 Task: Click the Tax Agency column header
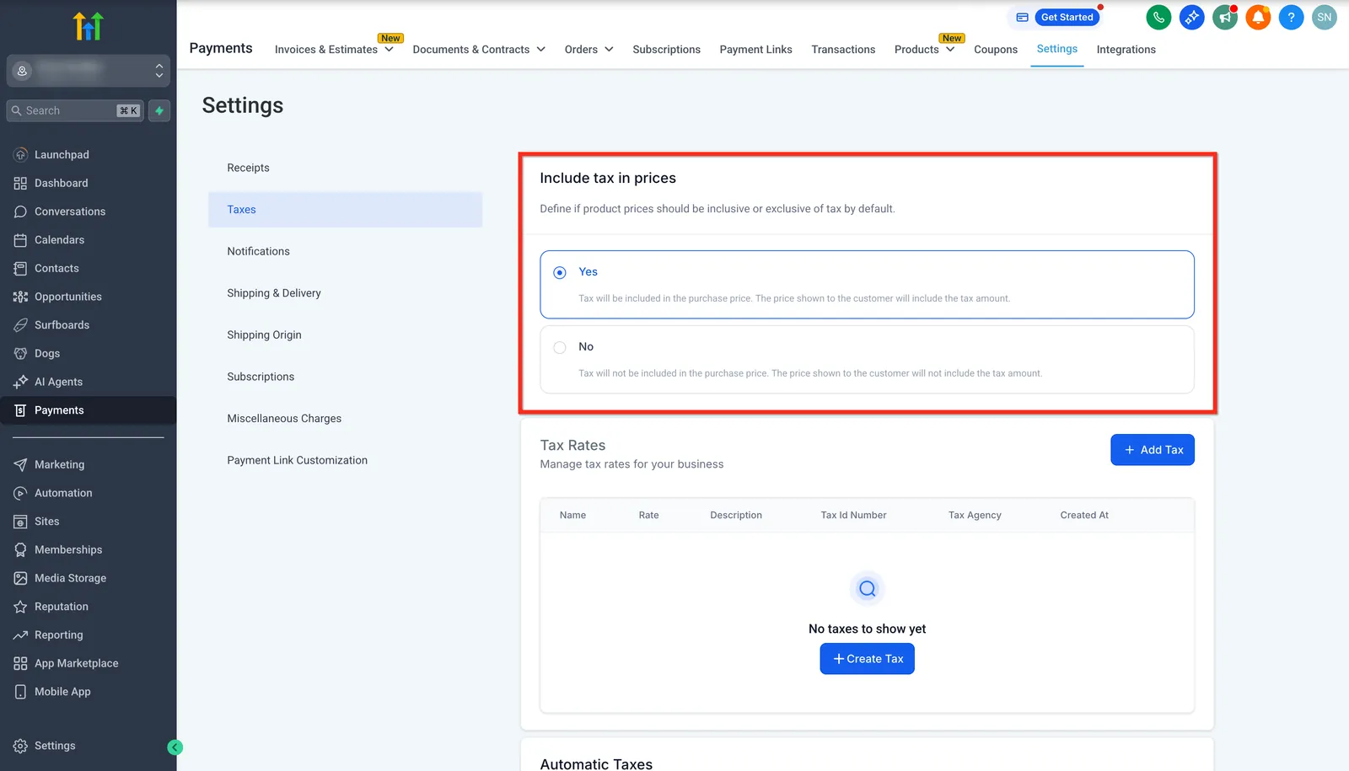tap(975, 515)
